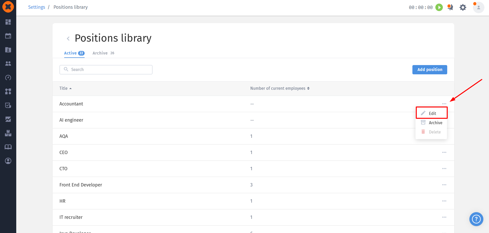Open the user profile avatar
Image resolution: width=489 pixels, height=233 pixels.
(x=478, y=7)
